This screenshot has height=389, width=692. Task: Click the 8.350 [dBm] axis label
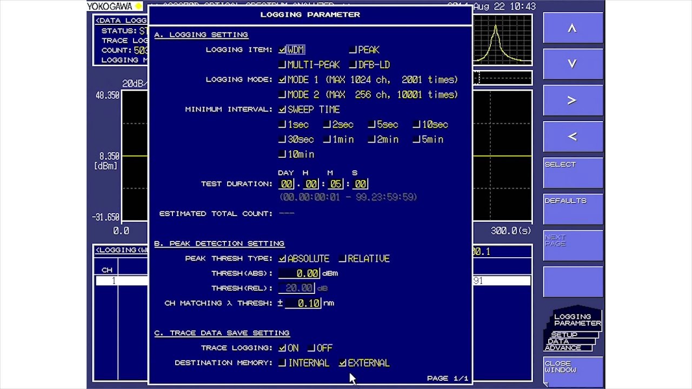107,161
